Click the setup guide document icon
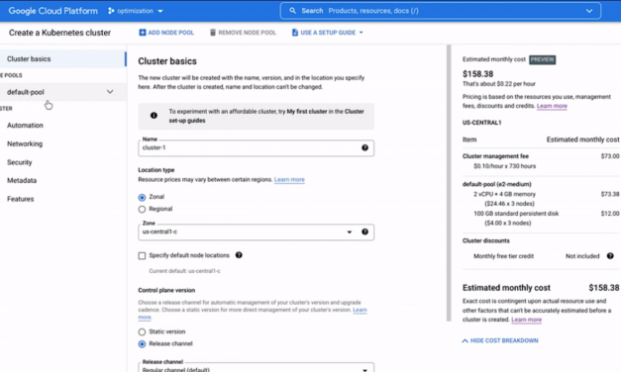 pos(295,33)
